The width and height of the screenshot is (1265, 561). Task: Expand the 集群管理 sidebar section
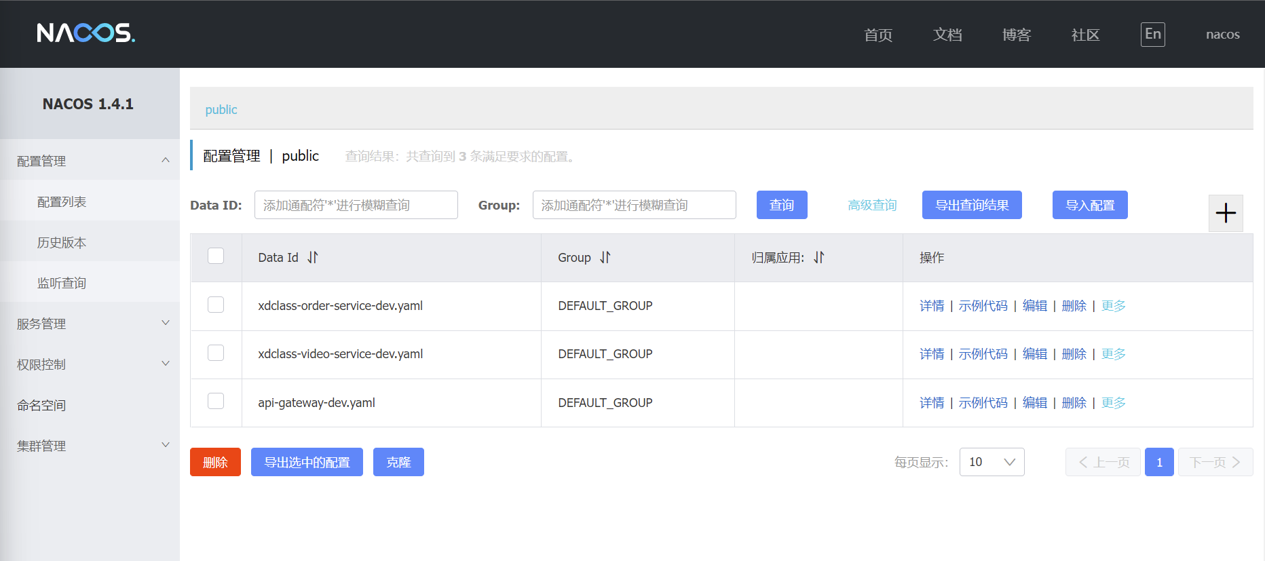[x=90, y=446]
